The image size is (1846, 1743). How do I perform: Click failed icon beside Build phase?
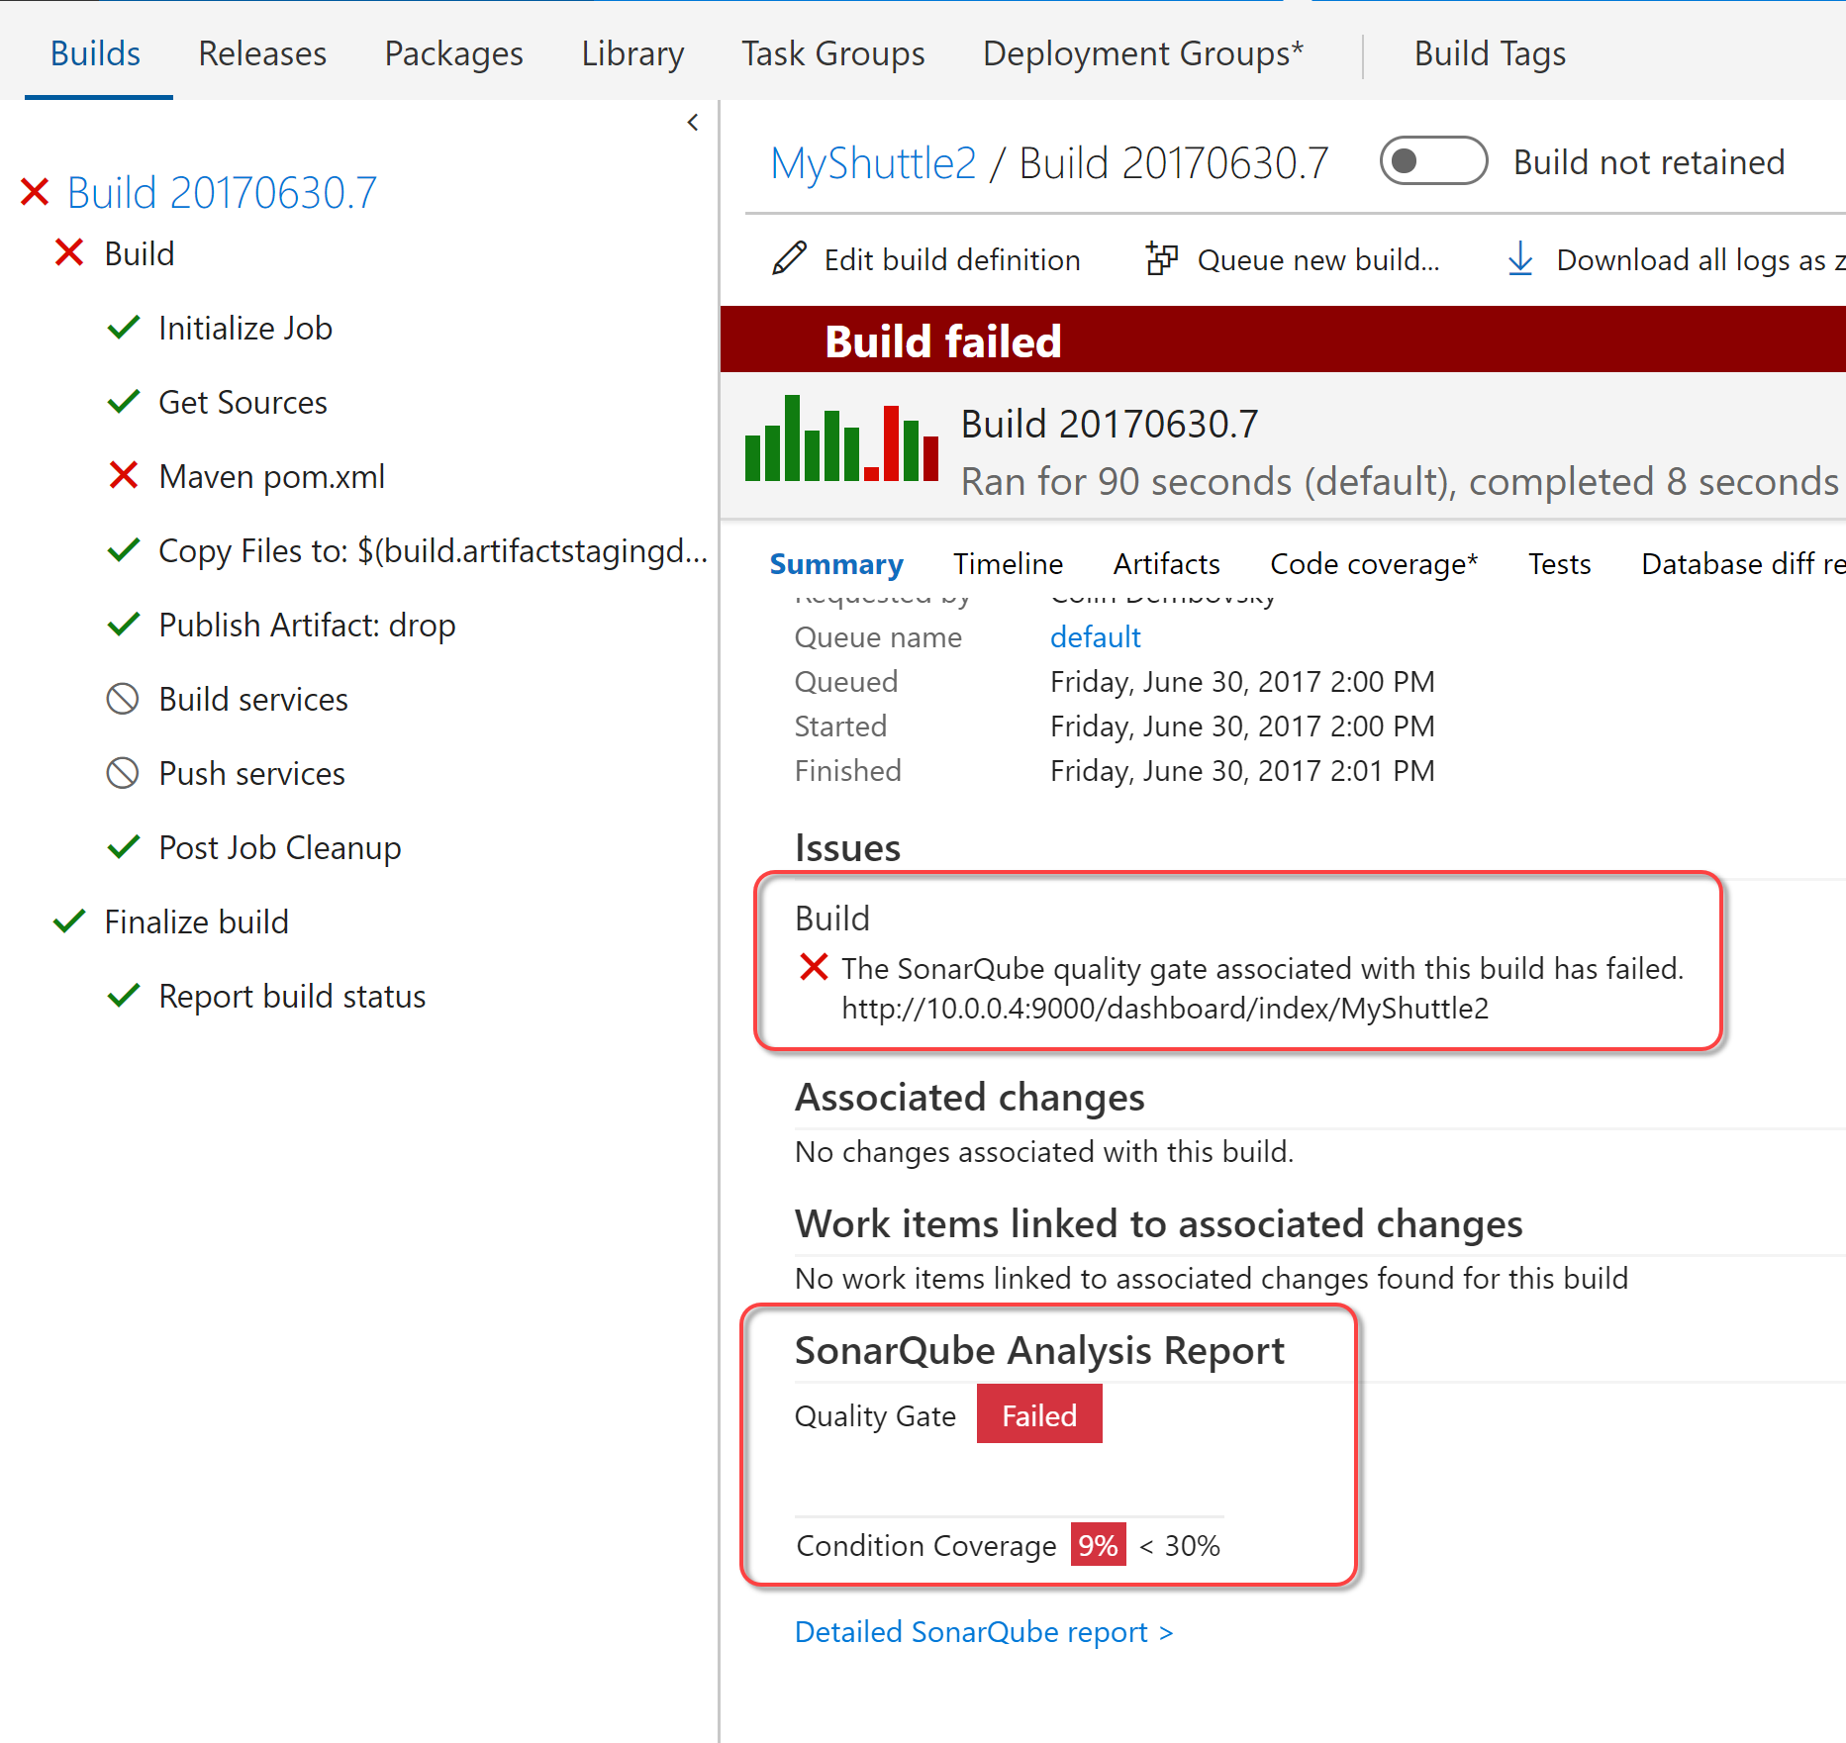click(69, 252)
